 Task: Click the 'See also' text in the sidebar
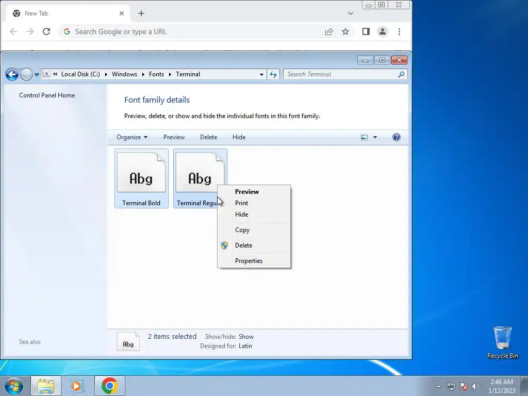coord(29,342)
